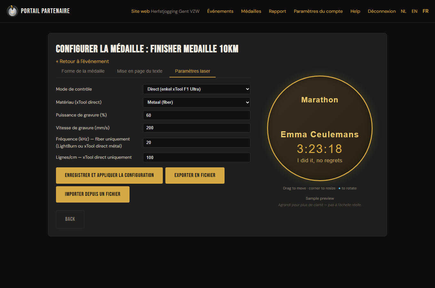The width and height of the screenshot is (435, 288).
Task: Select Emma Ceulemans name on medal
Action: pyautogui.click(x=320, y=134)
